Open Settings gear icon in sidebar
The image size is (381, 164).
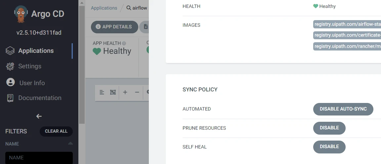coord(10,66)
